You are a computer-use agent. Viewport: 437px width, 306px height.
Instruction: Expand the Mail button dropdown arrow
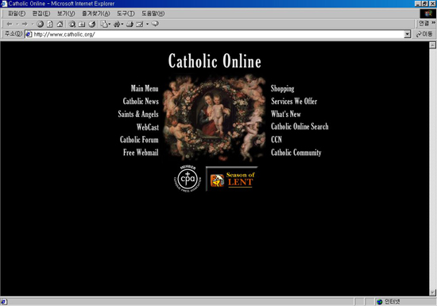tap(110, 25)
